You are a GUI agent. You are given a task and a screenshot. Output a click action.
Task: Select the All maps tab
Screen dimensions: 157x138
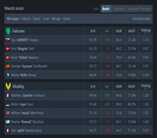coord(13,19)
